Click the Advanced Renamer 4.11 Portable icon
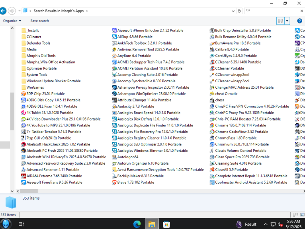The height and width of the screenshot is (229, 305). 23,170
